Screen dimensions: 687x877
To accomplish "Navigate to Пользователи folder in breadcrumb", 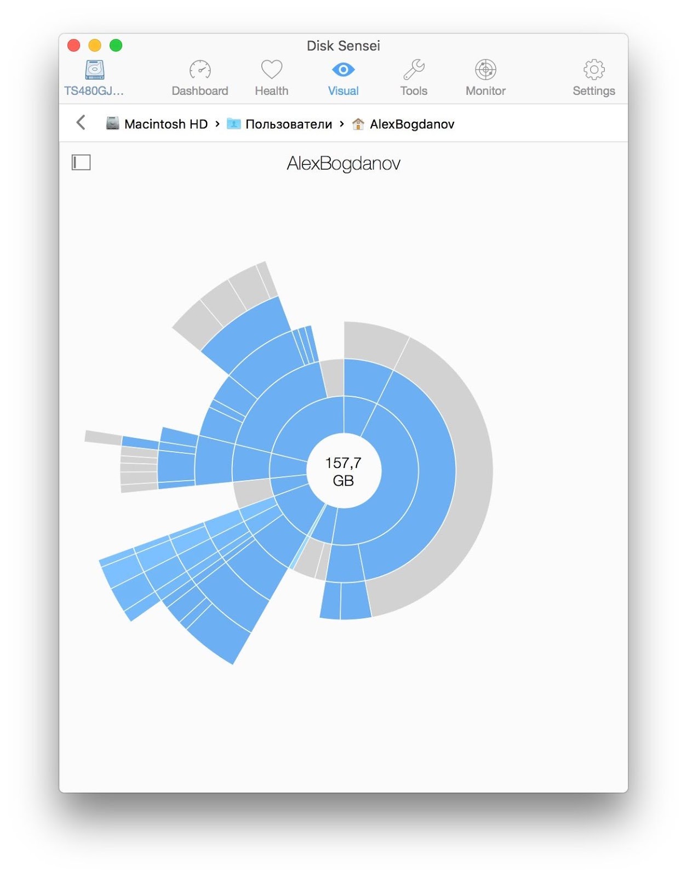I will [x=289, y=124].
